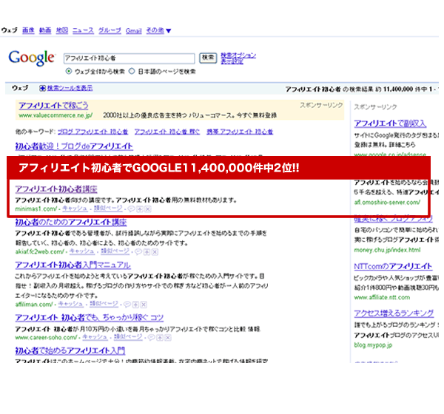Click the comment bubble icon on the career-soho.com result
Image resolution: width=444 pixels, height=414 pixels.
pyautogui.click(x=152, y=337)
